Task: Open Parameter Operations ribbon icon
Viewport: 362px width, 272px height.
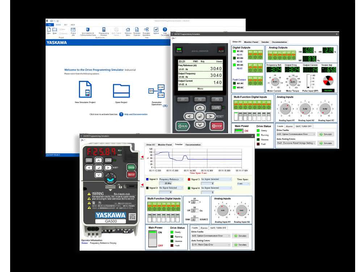Action: (x=146, y=32)
